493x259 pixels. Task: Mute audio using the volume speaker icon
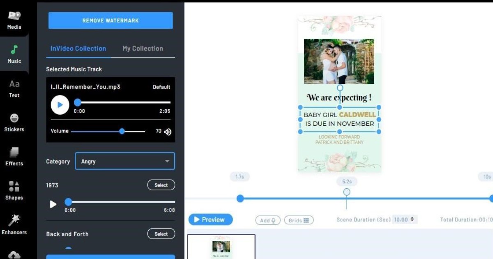point(168,132)
